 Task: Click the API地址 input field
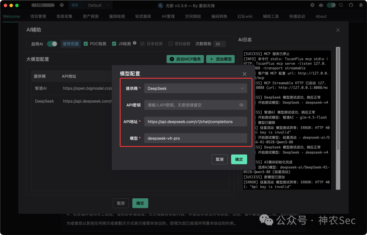point(195,122)
